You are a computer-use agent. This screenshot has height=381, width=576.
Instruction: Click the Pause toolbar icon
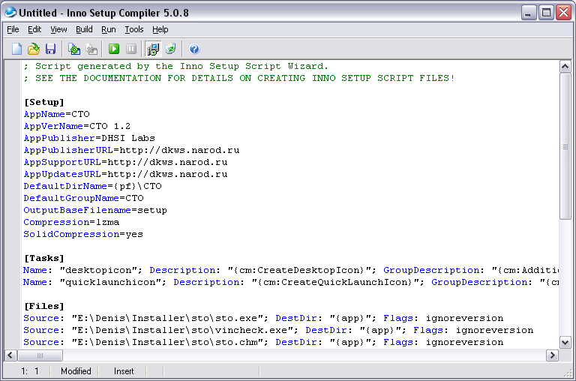(130, 49)
